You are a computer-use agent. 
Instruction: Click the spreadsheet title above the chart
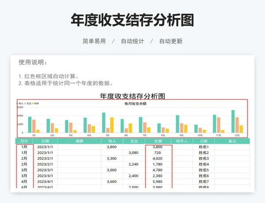pos(132,96)
